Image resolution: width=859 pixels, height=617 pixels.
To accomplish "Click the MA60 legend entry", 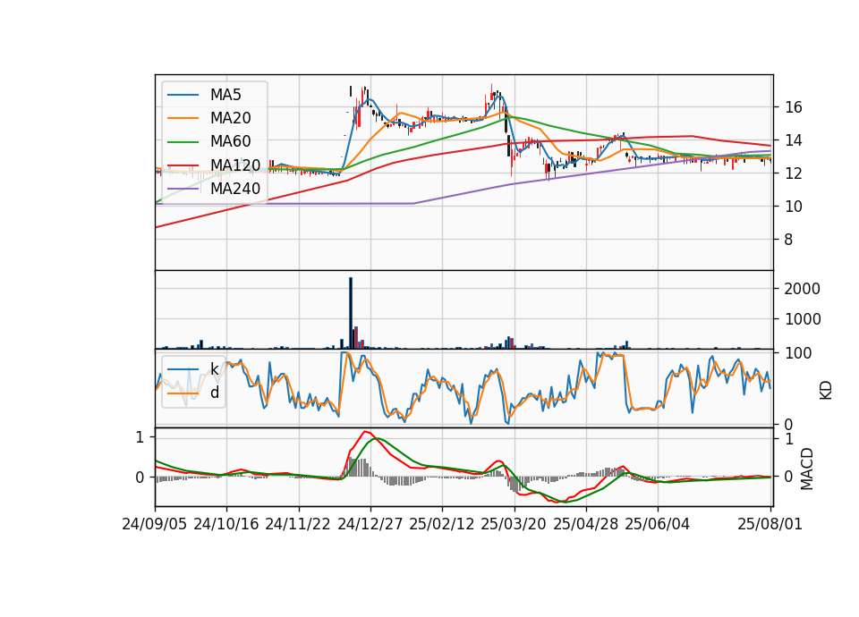I will [209, 142].
